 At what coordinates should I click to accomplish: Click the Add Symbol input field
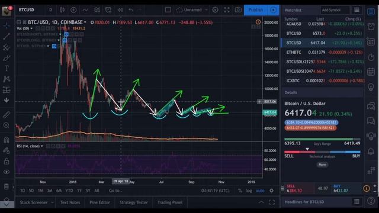335,10
